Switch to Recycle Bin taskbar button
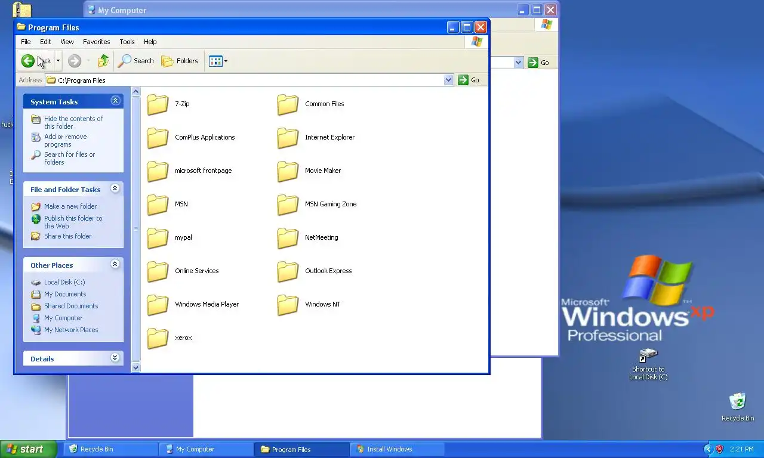764x458 pixels. (x=110, y=449)
